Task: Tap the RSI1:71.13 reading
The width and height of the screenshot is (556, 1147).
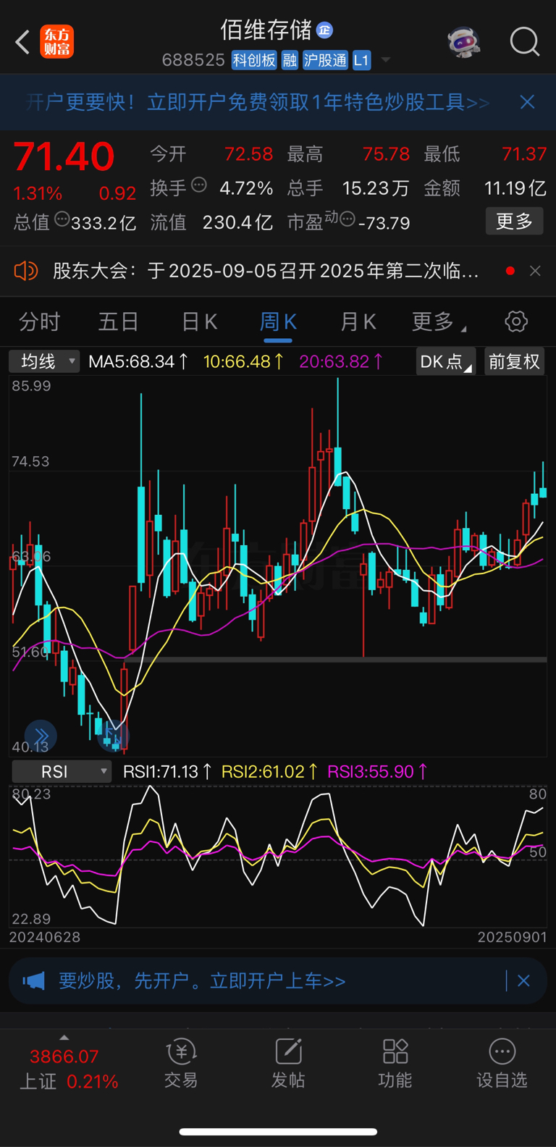Action: tap(167, 772)
